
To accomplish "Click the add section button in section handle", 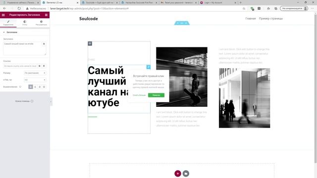I will tap(177, 23).
